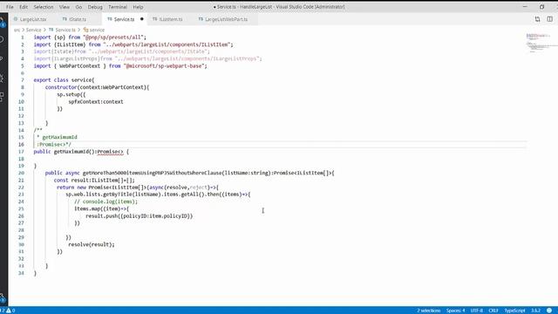Viewport: 558px width, 314px height.
Task: Click UTF-8 encoding in status bar
Action: point(477,311)
